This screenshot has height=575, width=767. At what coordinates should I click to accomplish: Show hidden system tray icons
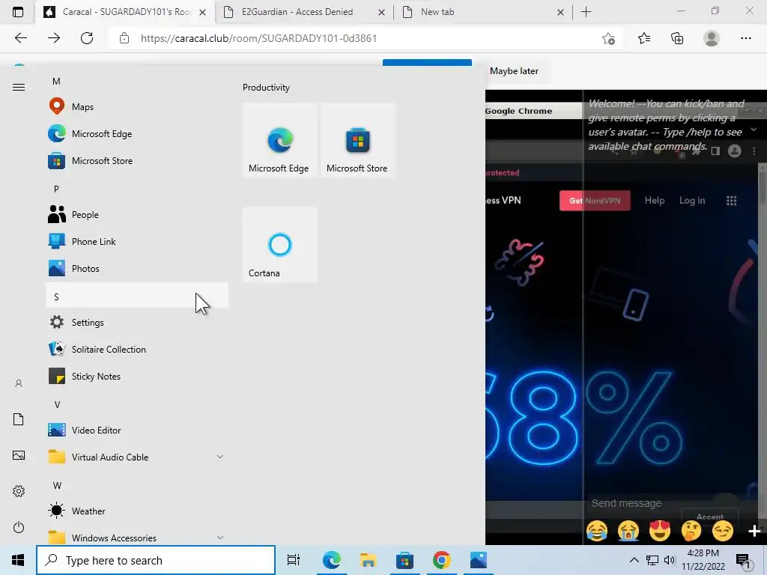click(634, 560)
